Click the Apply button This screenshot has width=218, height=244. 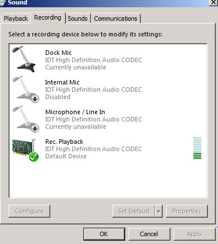coord(195,234)
